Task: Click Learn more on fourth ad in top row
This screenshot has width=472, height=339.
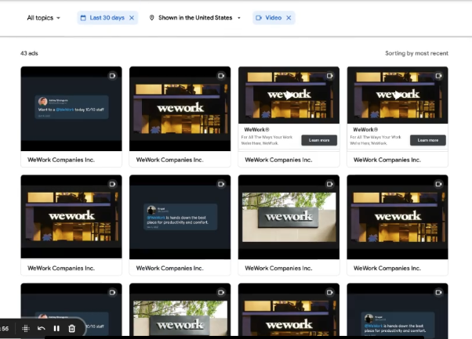Action: [x=428, y=140]
